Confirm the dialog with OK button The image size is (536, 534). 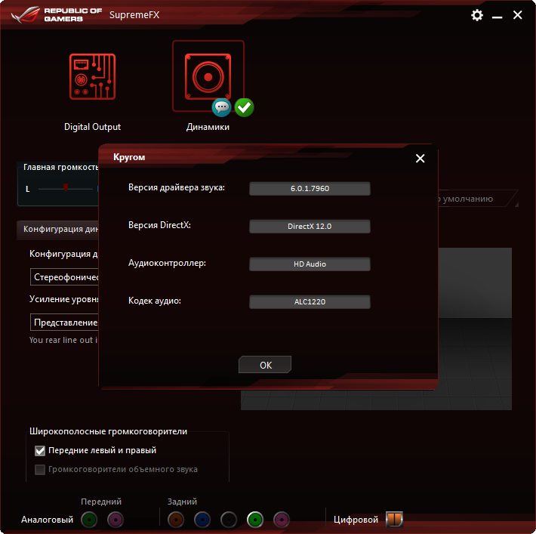point(265,365)
